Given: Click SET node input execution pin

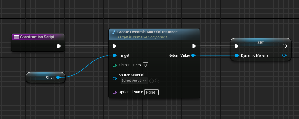Looking at the screenshot, I should 236,46.
